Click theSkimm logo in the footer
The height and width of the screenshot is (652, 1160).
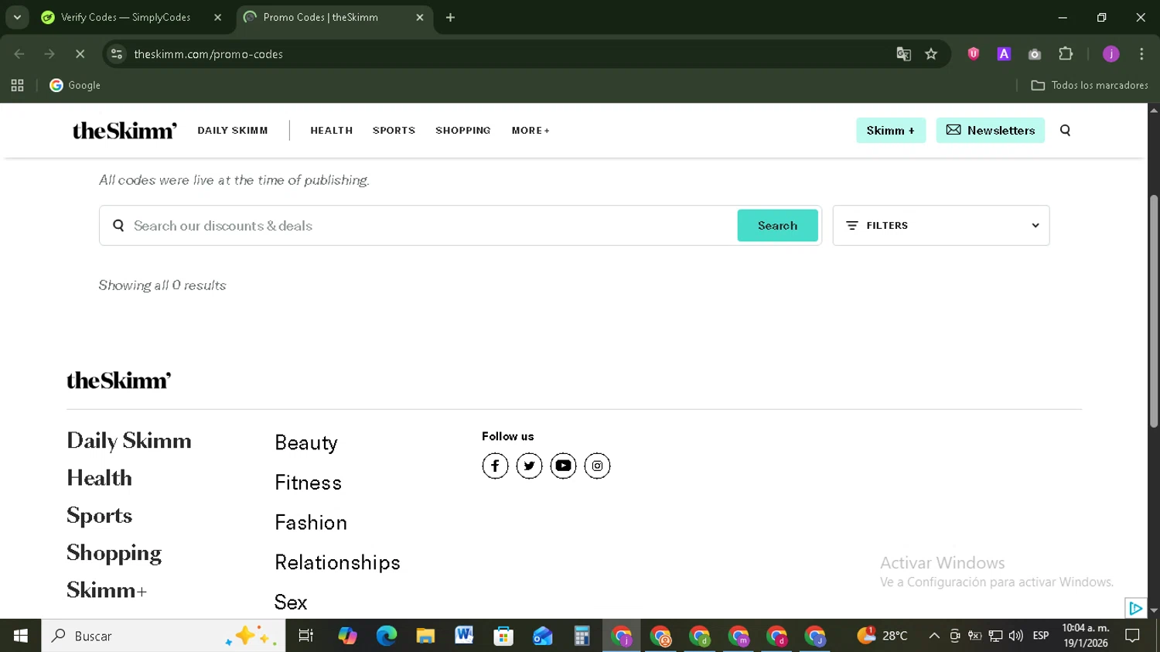click(x=119, y=381)
